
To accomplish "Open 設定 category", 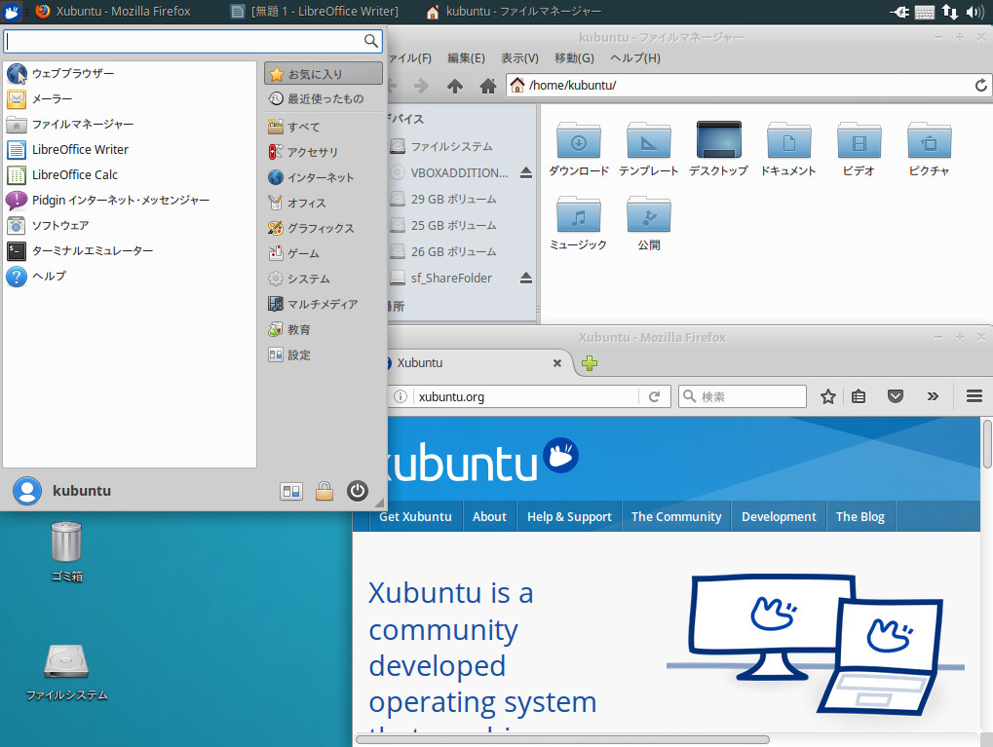I will [x=324, y=355].
